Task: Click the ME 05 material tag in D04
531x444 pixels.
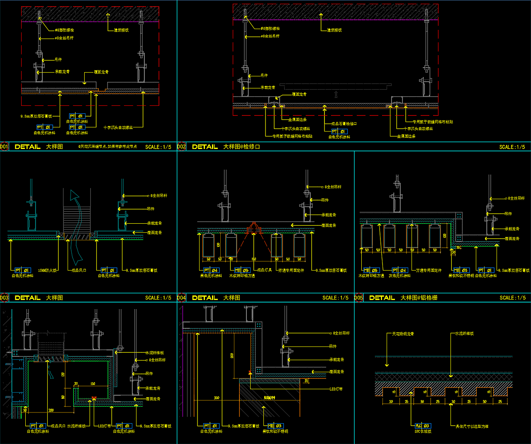Action: click(x=242, y=270)
